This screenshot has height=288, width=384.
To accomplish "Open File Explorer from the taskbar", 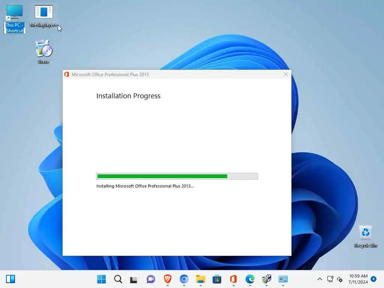I will coord(200,279).
